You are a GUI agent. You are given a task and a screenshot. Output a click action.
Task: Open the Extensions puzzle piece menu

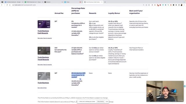[x=176, y=5]
